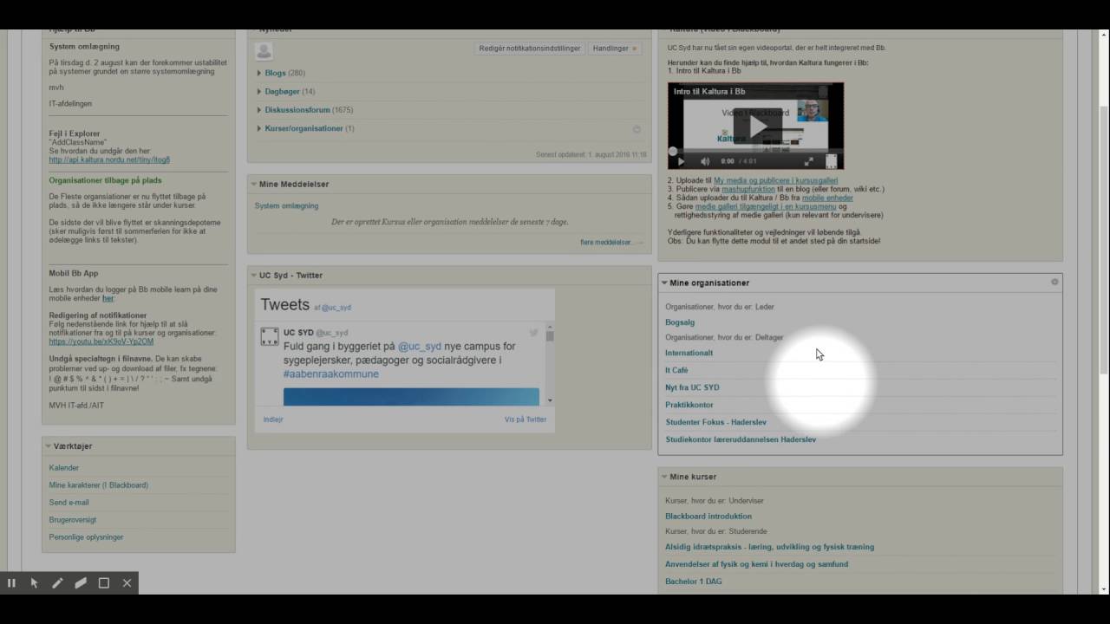Click UC SYD tweet profile logo
This screenshot has height=624, width=1110.
tap(270, 336)
